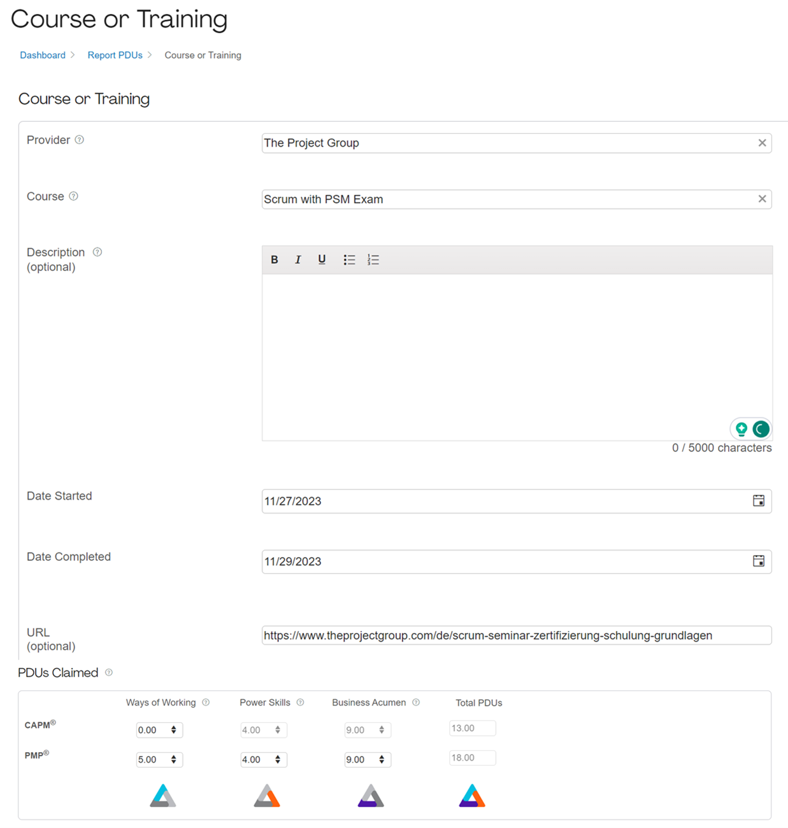Insert bulleted list in Description
The image size is (788, 828).
click(349, 259)
